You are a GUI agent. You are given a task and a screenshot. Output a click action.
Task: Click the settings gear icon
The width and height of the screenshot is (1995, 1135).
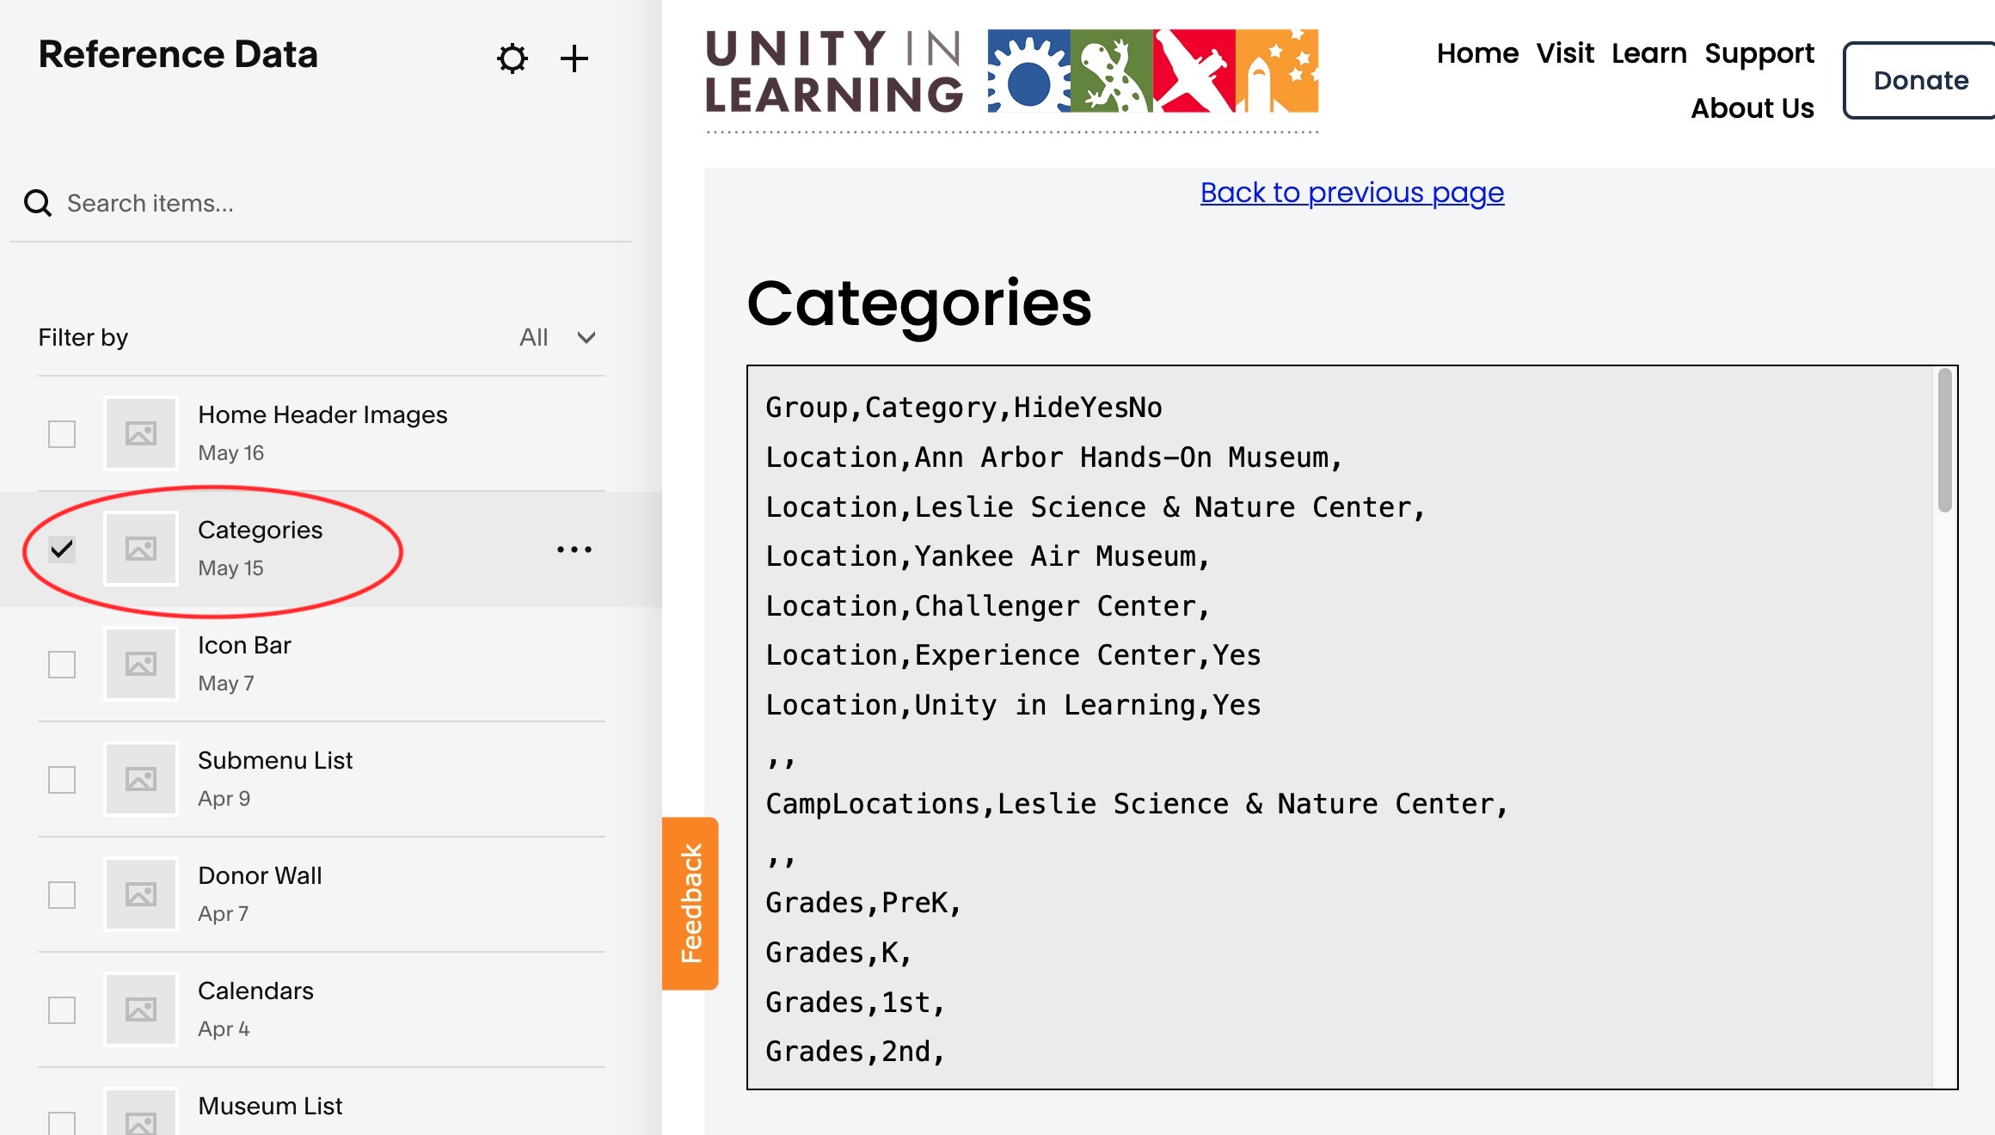coord(513,58)
